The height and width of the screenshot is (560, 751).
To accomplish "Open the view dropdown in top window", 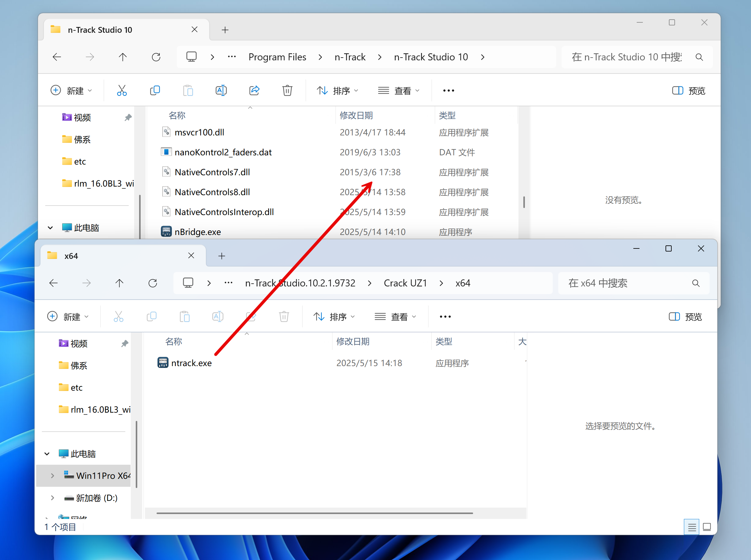I will (x=399, y=90).
